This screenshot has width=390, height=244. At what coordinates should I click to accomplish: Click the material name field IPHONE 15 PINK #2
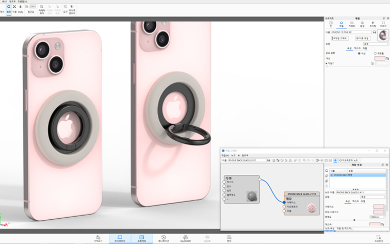[x=351, y=32]
